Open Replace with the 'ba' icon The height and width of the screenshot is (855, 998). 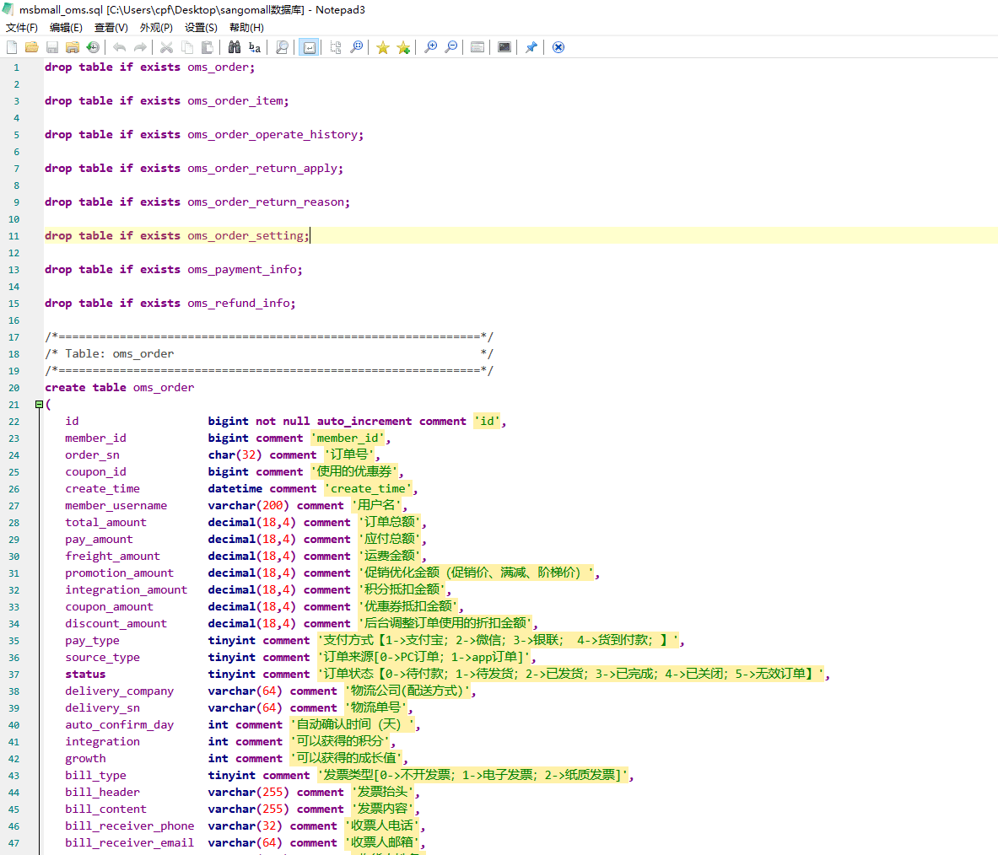click(x=255, y=47)
